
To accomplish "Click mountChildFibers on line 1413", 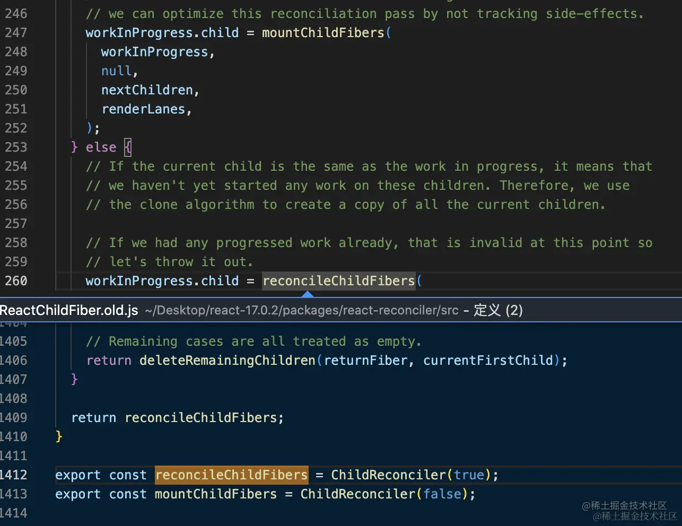I will [x=216, y=494].
